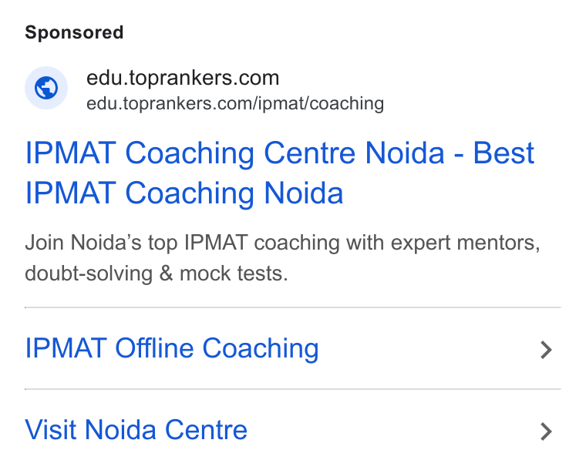This screenshot has width=586, height=470.
Task: Click the edu.toprankers.com/ipmat/coaching URL
Action: pyautogui.click(x=235, y=103)
